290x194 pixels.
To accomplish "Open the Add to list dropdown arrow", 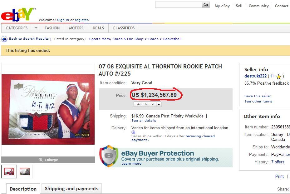I will (159, 104).
